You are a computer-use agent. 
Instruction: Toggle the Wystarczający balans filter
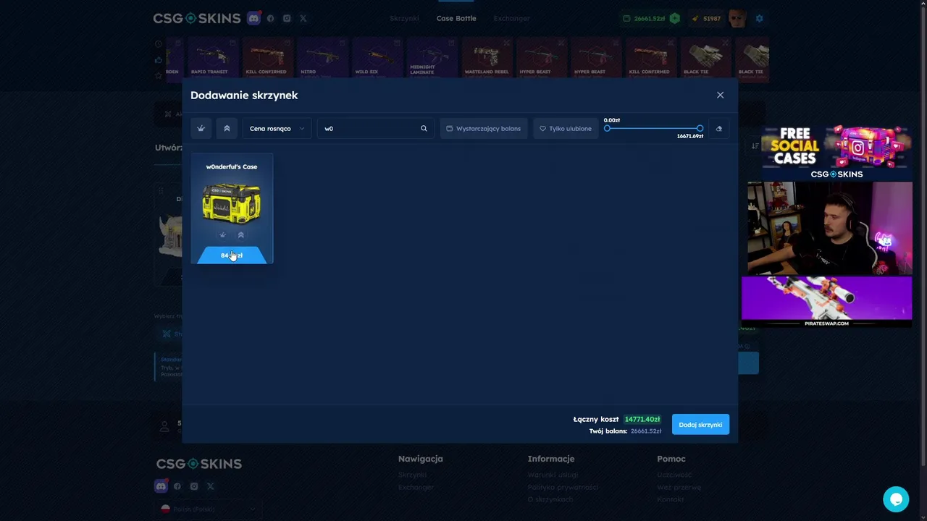tap(483, 129)
